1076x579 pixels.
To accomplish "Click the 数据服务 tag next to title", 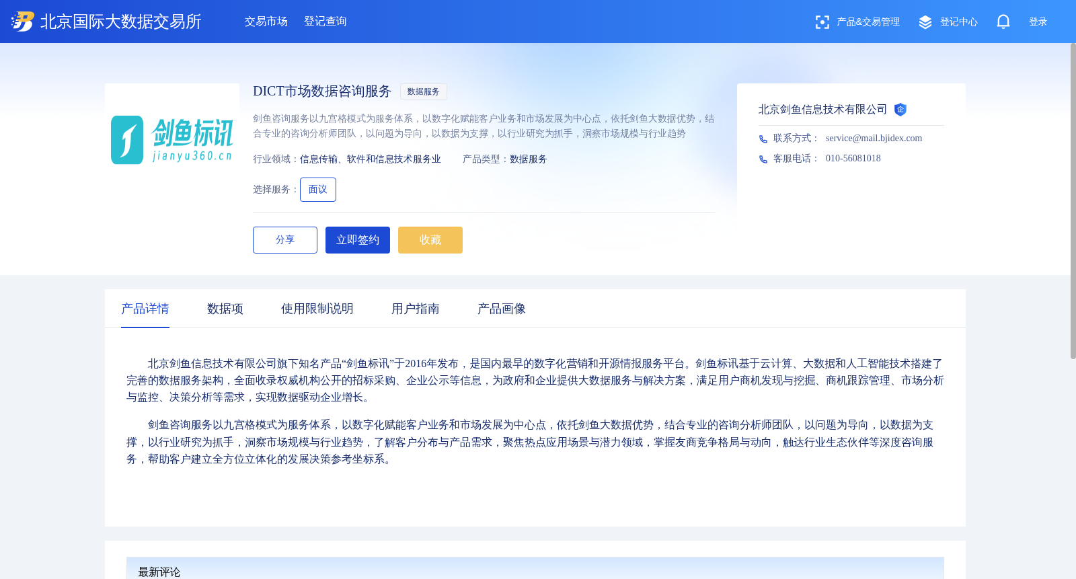I will pyautogui.click(x=424, y=91).
